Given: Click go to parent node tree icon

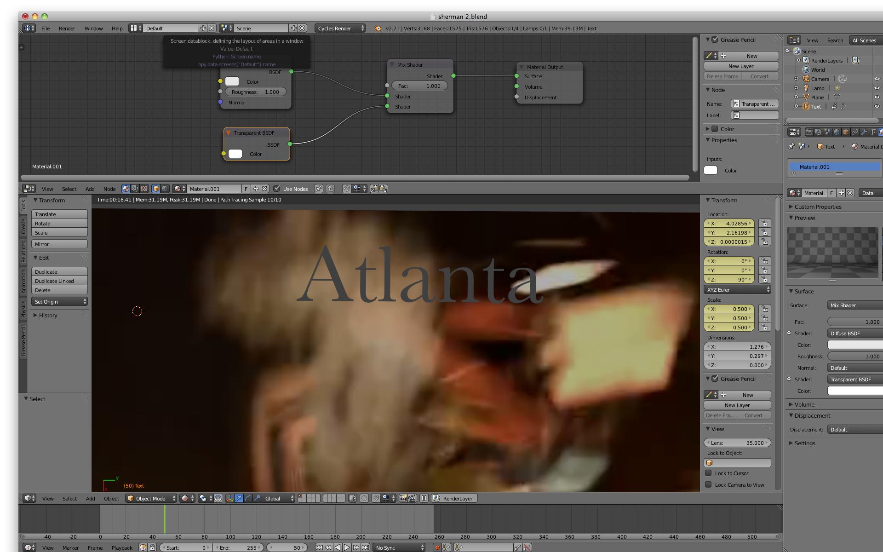Looking at the screenshot, I should pos(330,189).
